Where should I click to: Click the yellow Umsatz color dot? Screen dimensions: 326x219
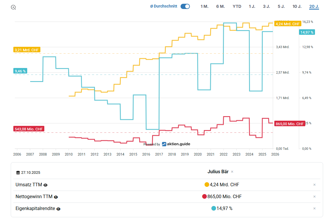(x=207, y=185)
